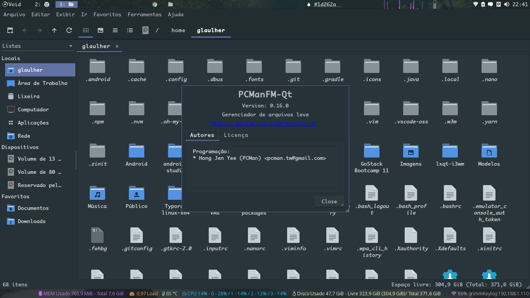Open Editar menu
This screenshot has height=298, width=530.
click(x=41, y=14)
